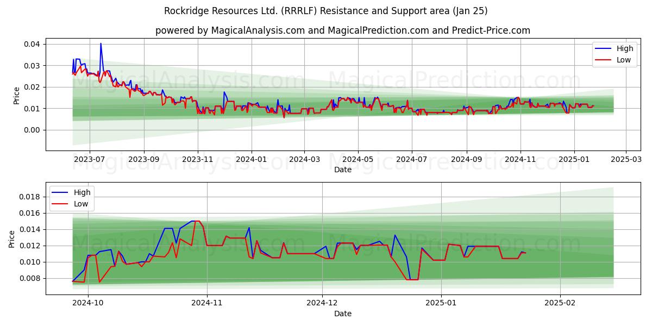Click the 2025-02 x-axis label in the bottom chart
This screenshot has height=326, width=652.
point(560,304)
